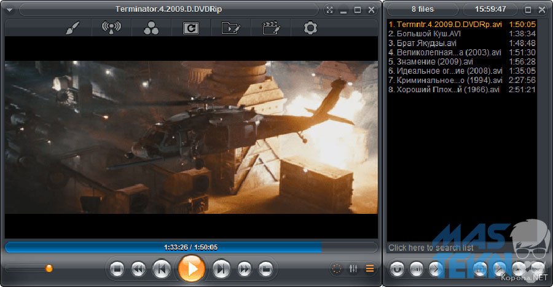Select playlist item 7. Криминальное...о (1994).avi
The image size is (553, 287).
462,80
